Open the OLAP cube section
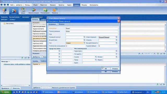Screen dimensions: 167x94 4,11
